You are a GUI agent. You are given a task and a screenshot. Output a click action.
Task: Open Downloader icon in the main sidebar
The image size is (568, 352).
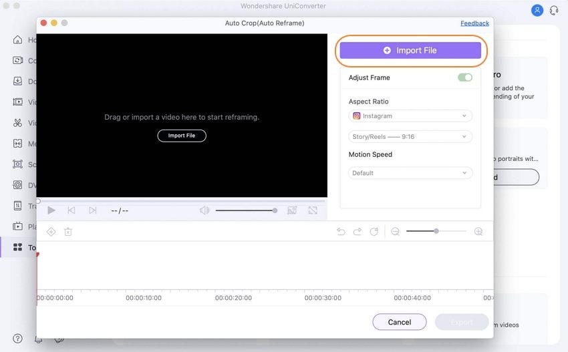(x=17, y=81)
